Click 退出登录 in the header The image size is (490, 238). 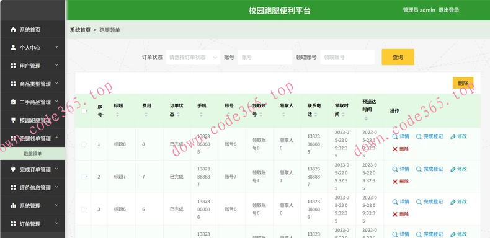pyautogui.click(x=448, y=10)
